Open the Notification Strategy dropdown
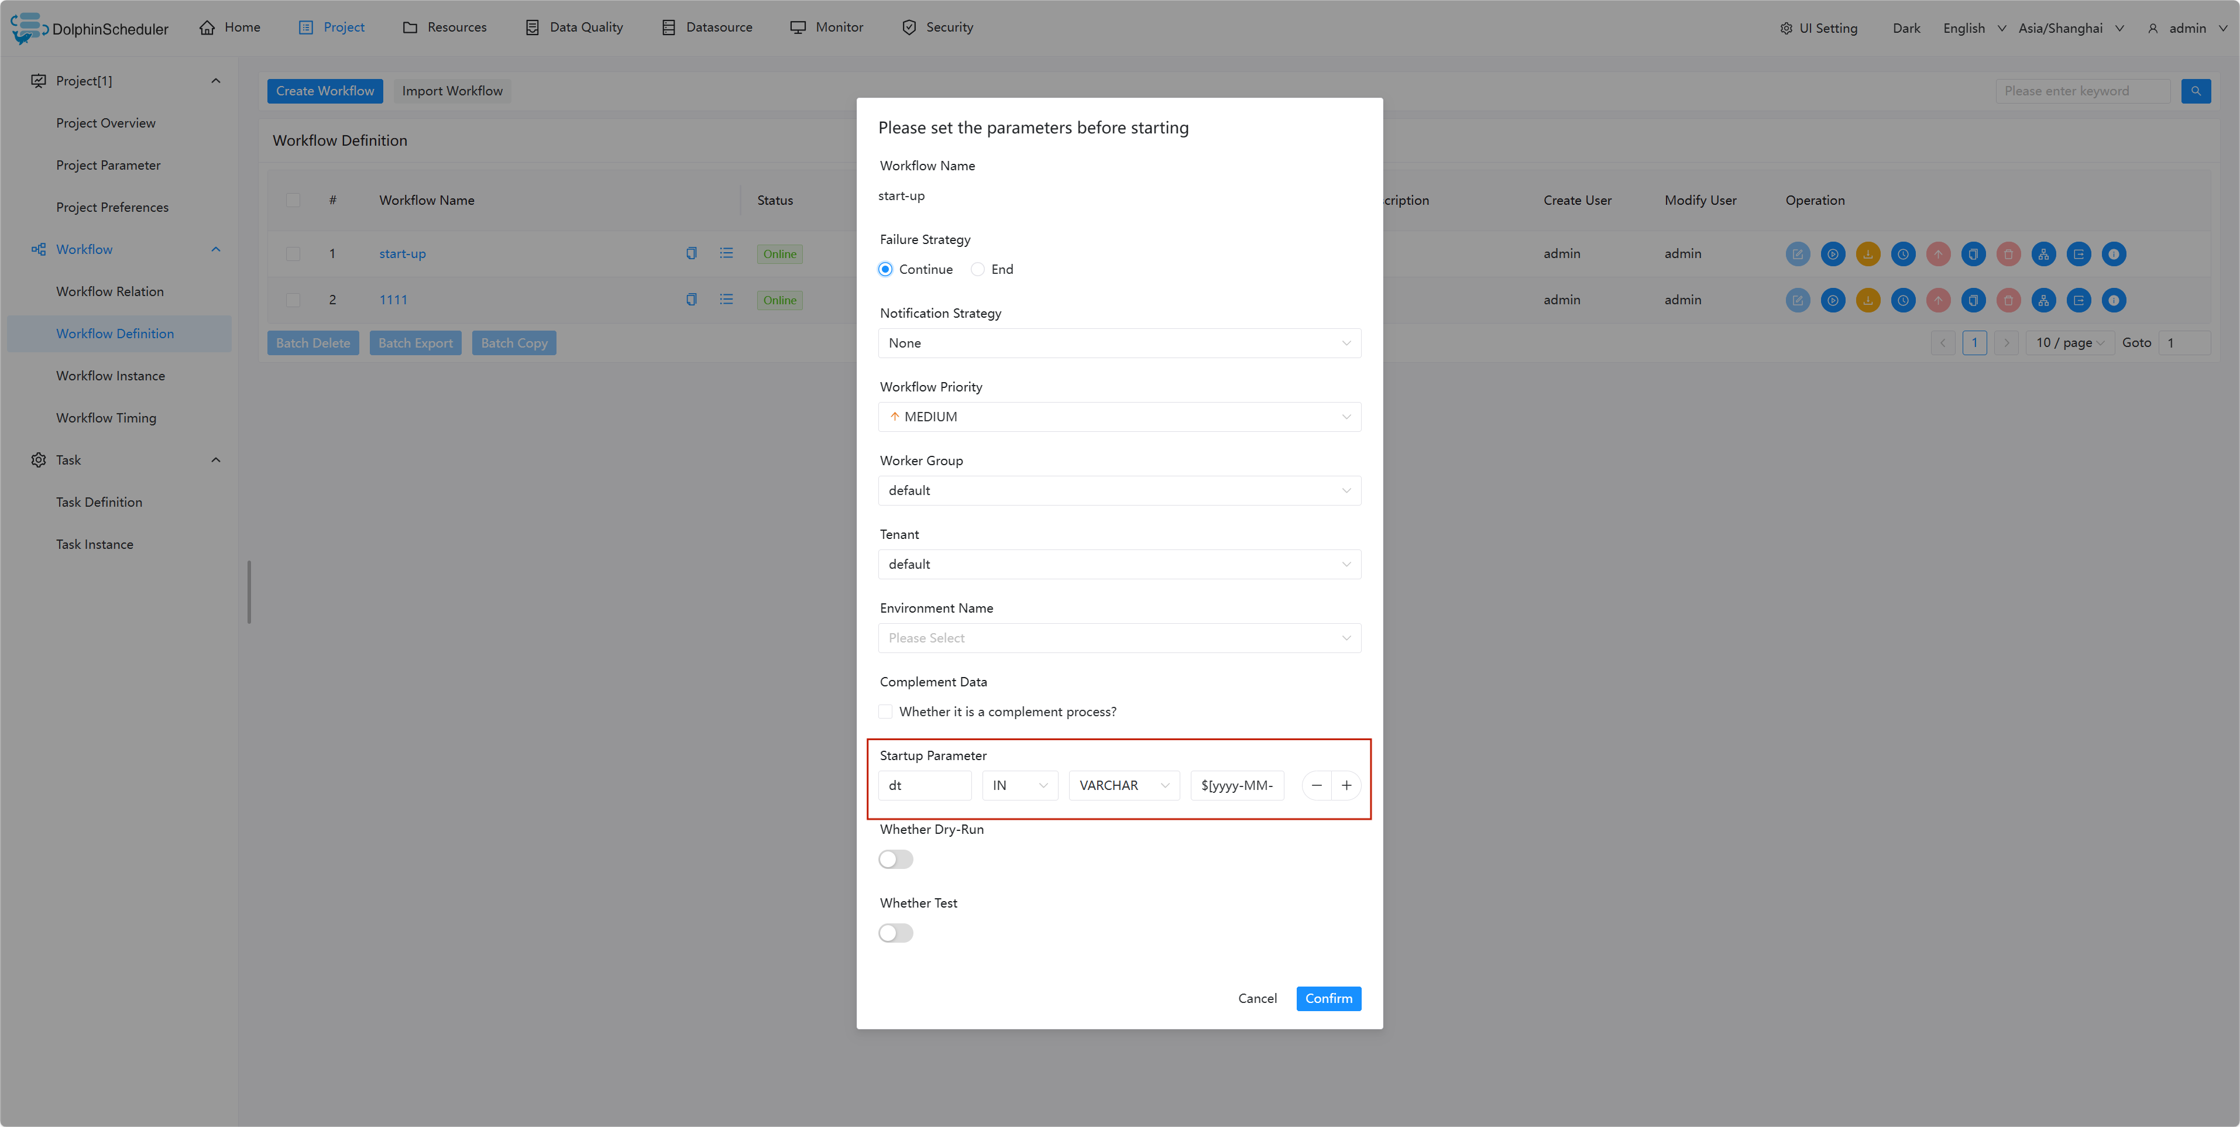Image resolution: width=2240 pixels, height=1127 pixels. point(1119,343)
